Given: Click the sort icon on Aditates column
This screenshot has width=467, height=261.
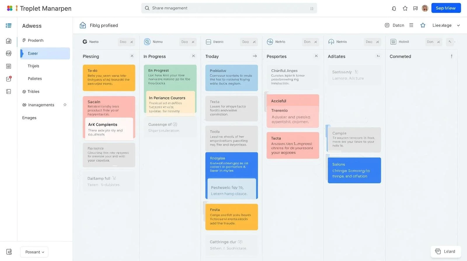Looking at the screenshot, I should pyautogui.click(x=378, y=56).
